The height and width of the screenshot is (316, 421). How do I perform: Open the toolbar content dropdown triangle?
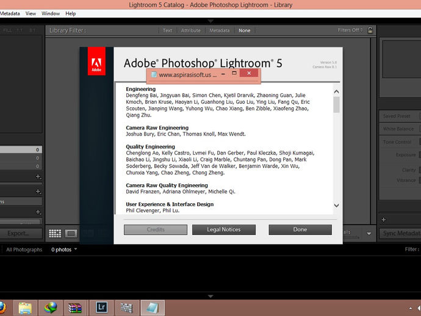[x=369, y=234]
